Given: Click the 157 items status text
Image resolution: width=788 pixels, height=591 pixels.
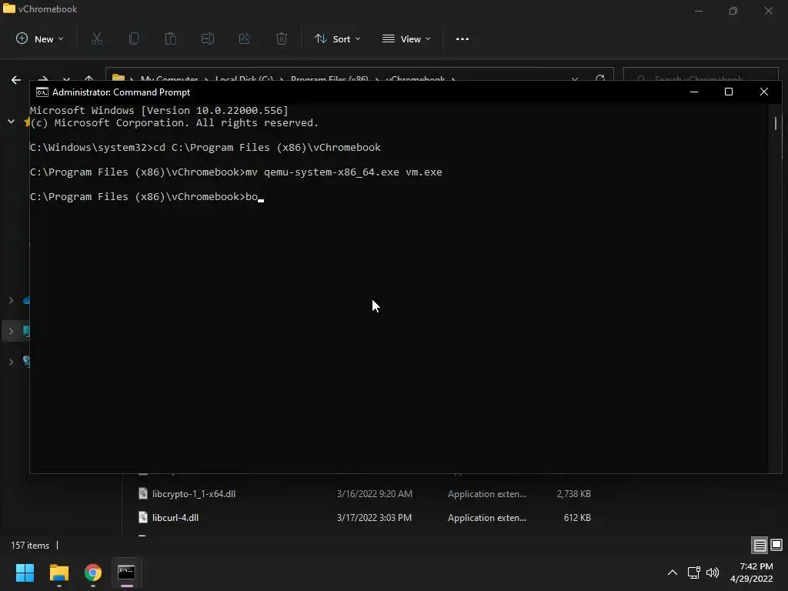Looking at the screenshot, I should [x=30, y=546].
